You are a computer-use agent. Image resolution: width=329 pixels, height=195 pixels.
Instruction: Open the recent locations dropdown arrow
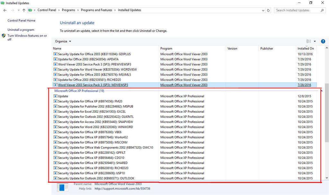(18, 10)
